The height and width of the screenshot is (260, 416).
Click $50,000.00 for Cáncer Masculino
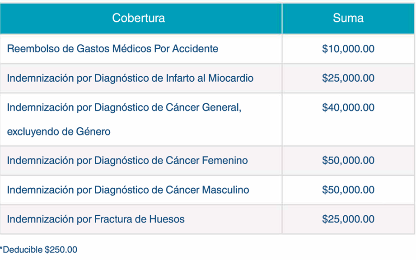pos(348,190)
